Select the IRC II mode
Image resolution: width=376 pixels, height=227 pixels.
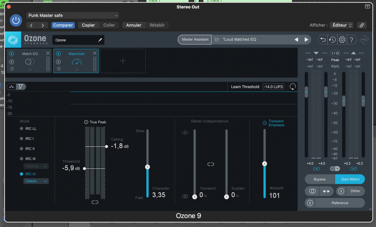22,149
